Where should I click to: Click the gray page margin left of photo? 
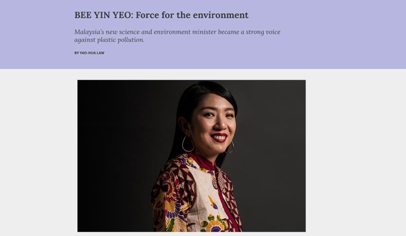point(38,155)
